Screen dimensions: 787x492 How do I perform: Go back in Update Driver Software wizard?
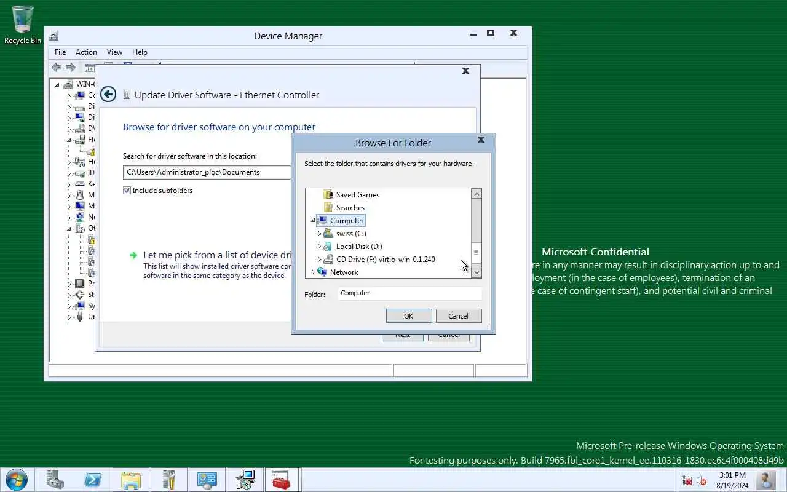pyautogui.click(x=108, y=94)
